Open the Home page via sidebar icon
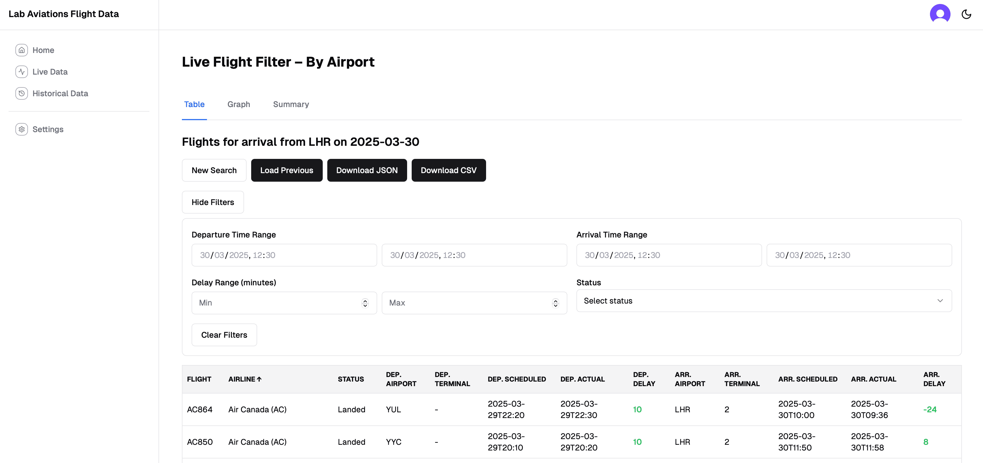 pos(22,50)
